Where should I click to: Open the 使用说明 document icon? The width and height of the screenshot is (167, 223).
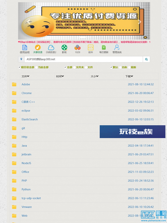tap(25, 48)
